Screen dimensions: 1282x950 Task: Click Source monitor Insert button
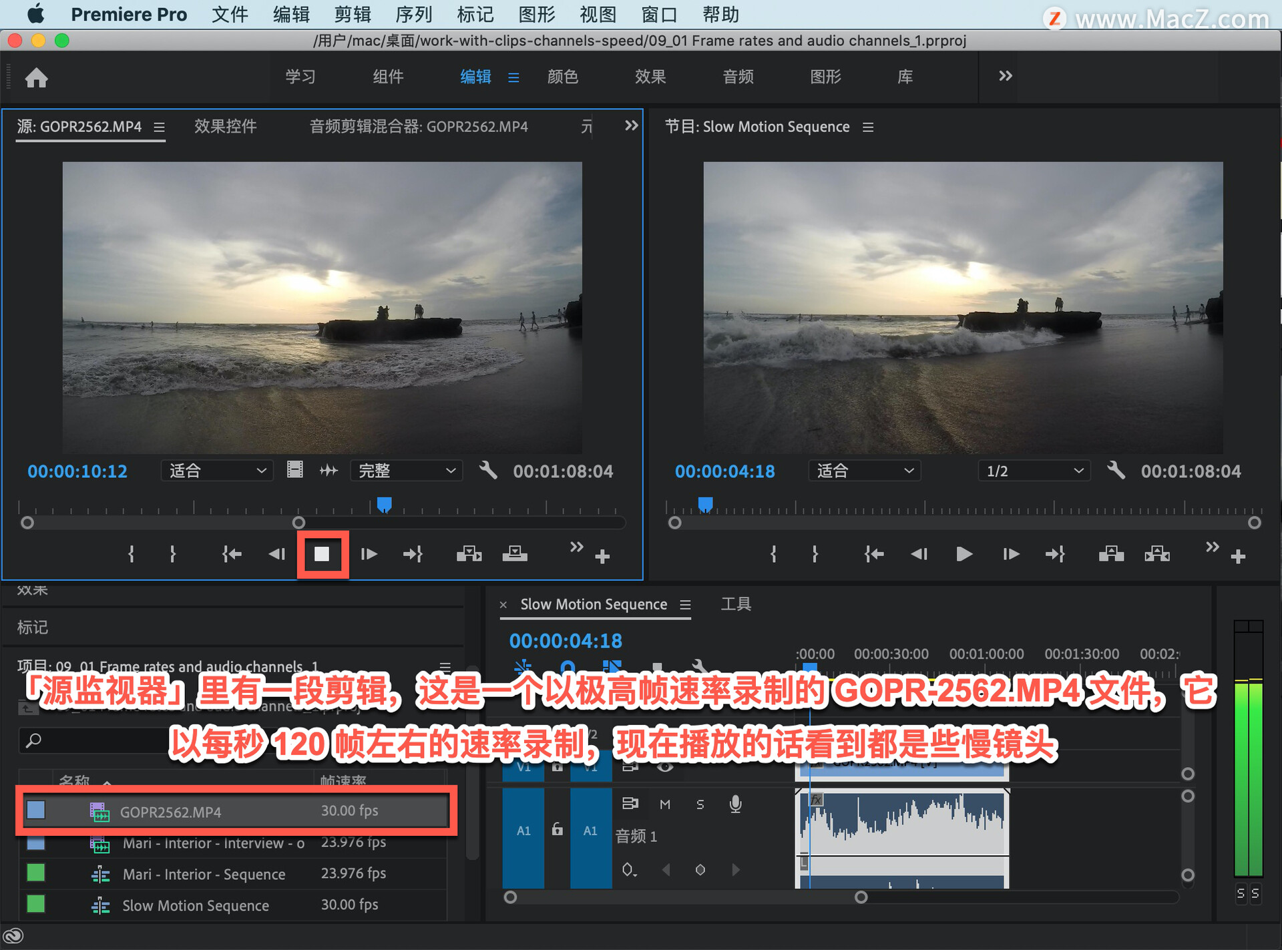[469, 554]
